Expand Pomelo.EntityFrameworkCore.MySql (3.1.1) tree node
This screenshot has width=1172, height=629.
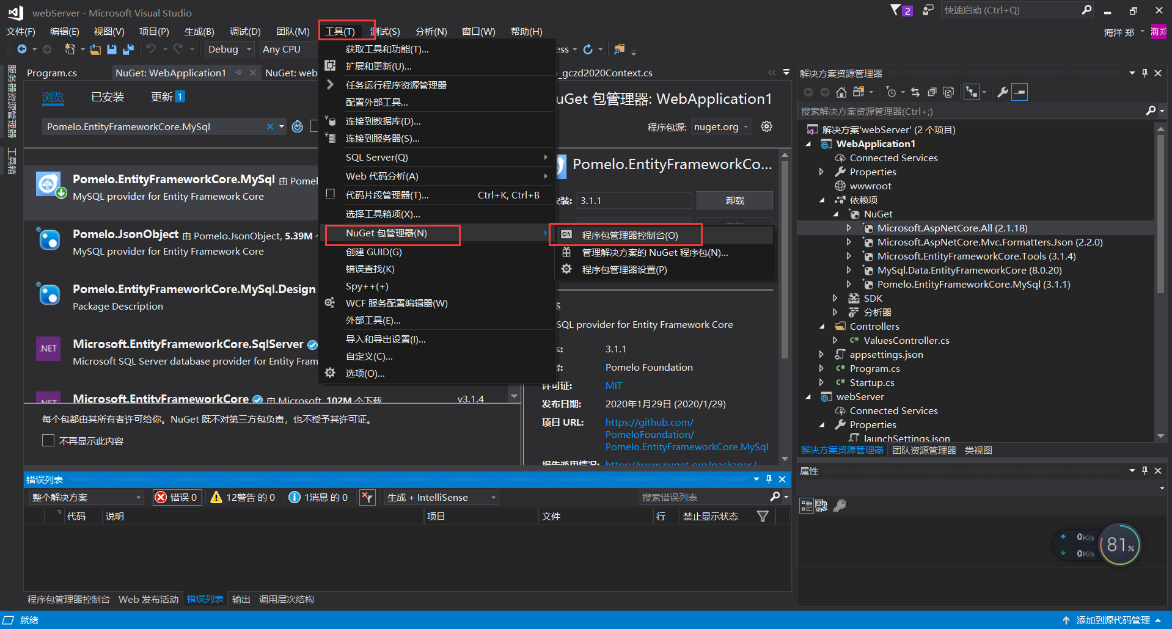(x=849, y=284)
